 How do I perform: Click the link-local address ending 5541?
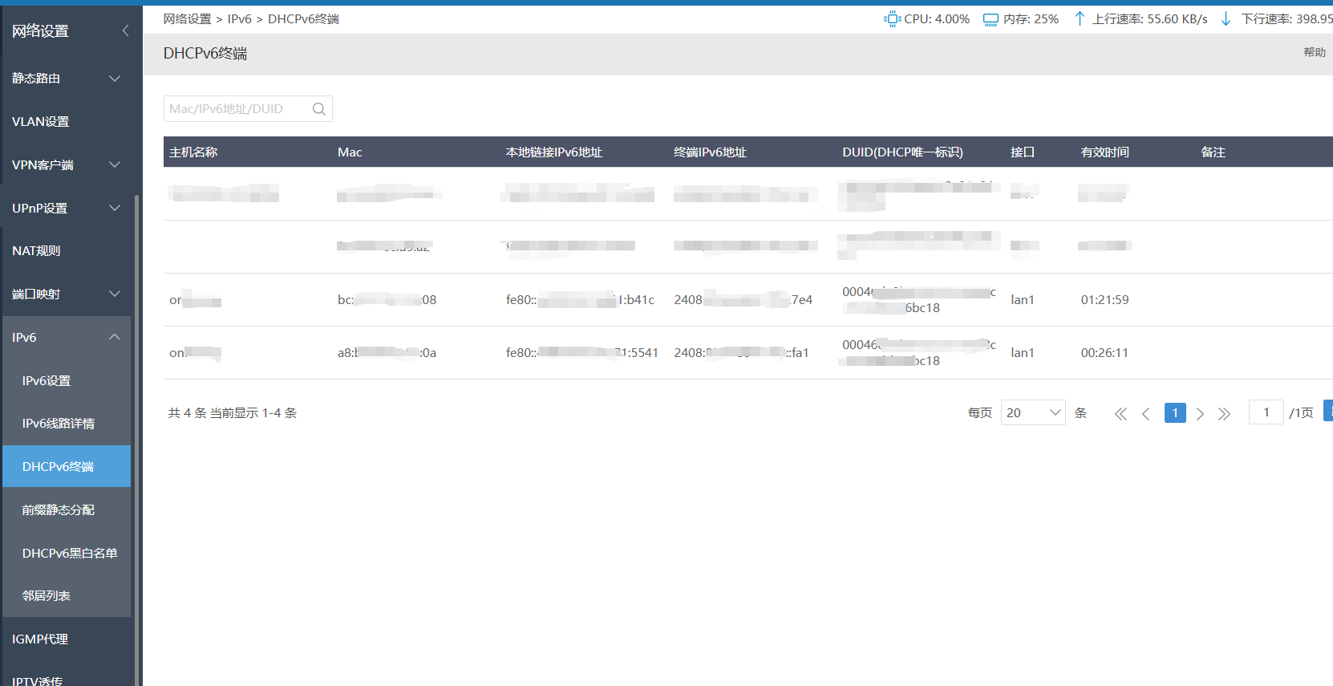point(581,352)
